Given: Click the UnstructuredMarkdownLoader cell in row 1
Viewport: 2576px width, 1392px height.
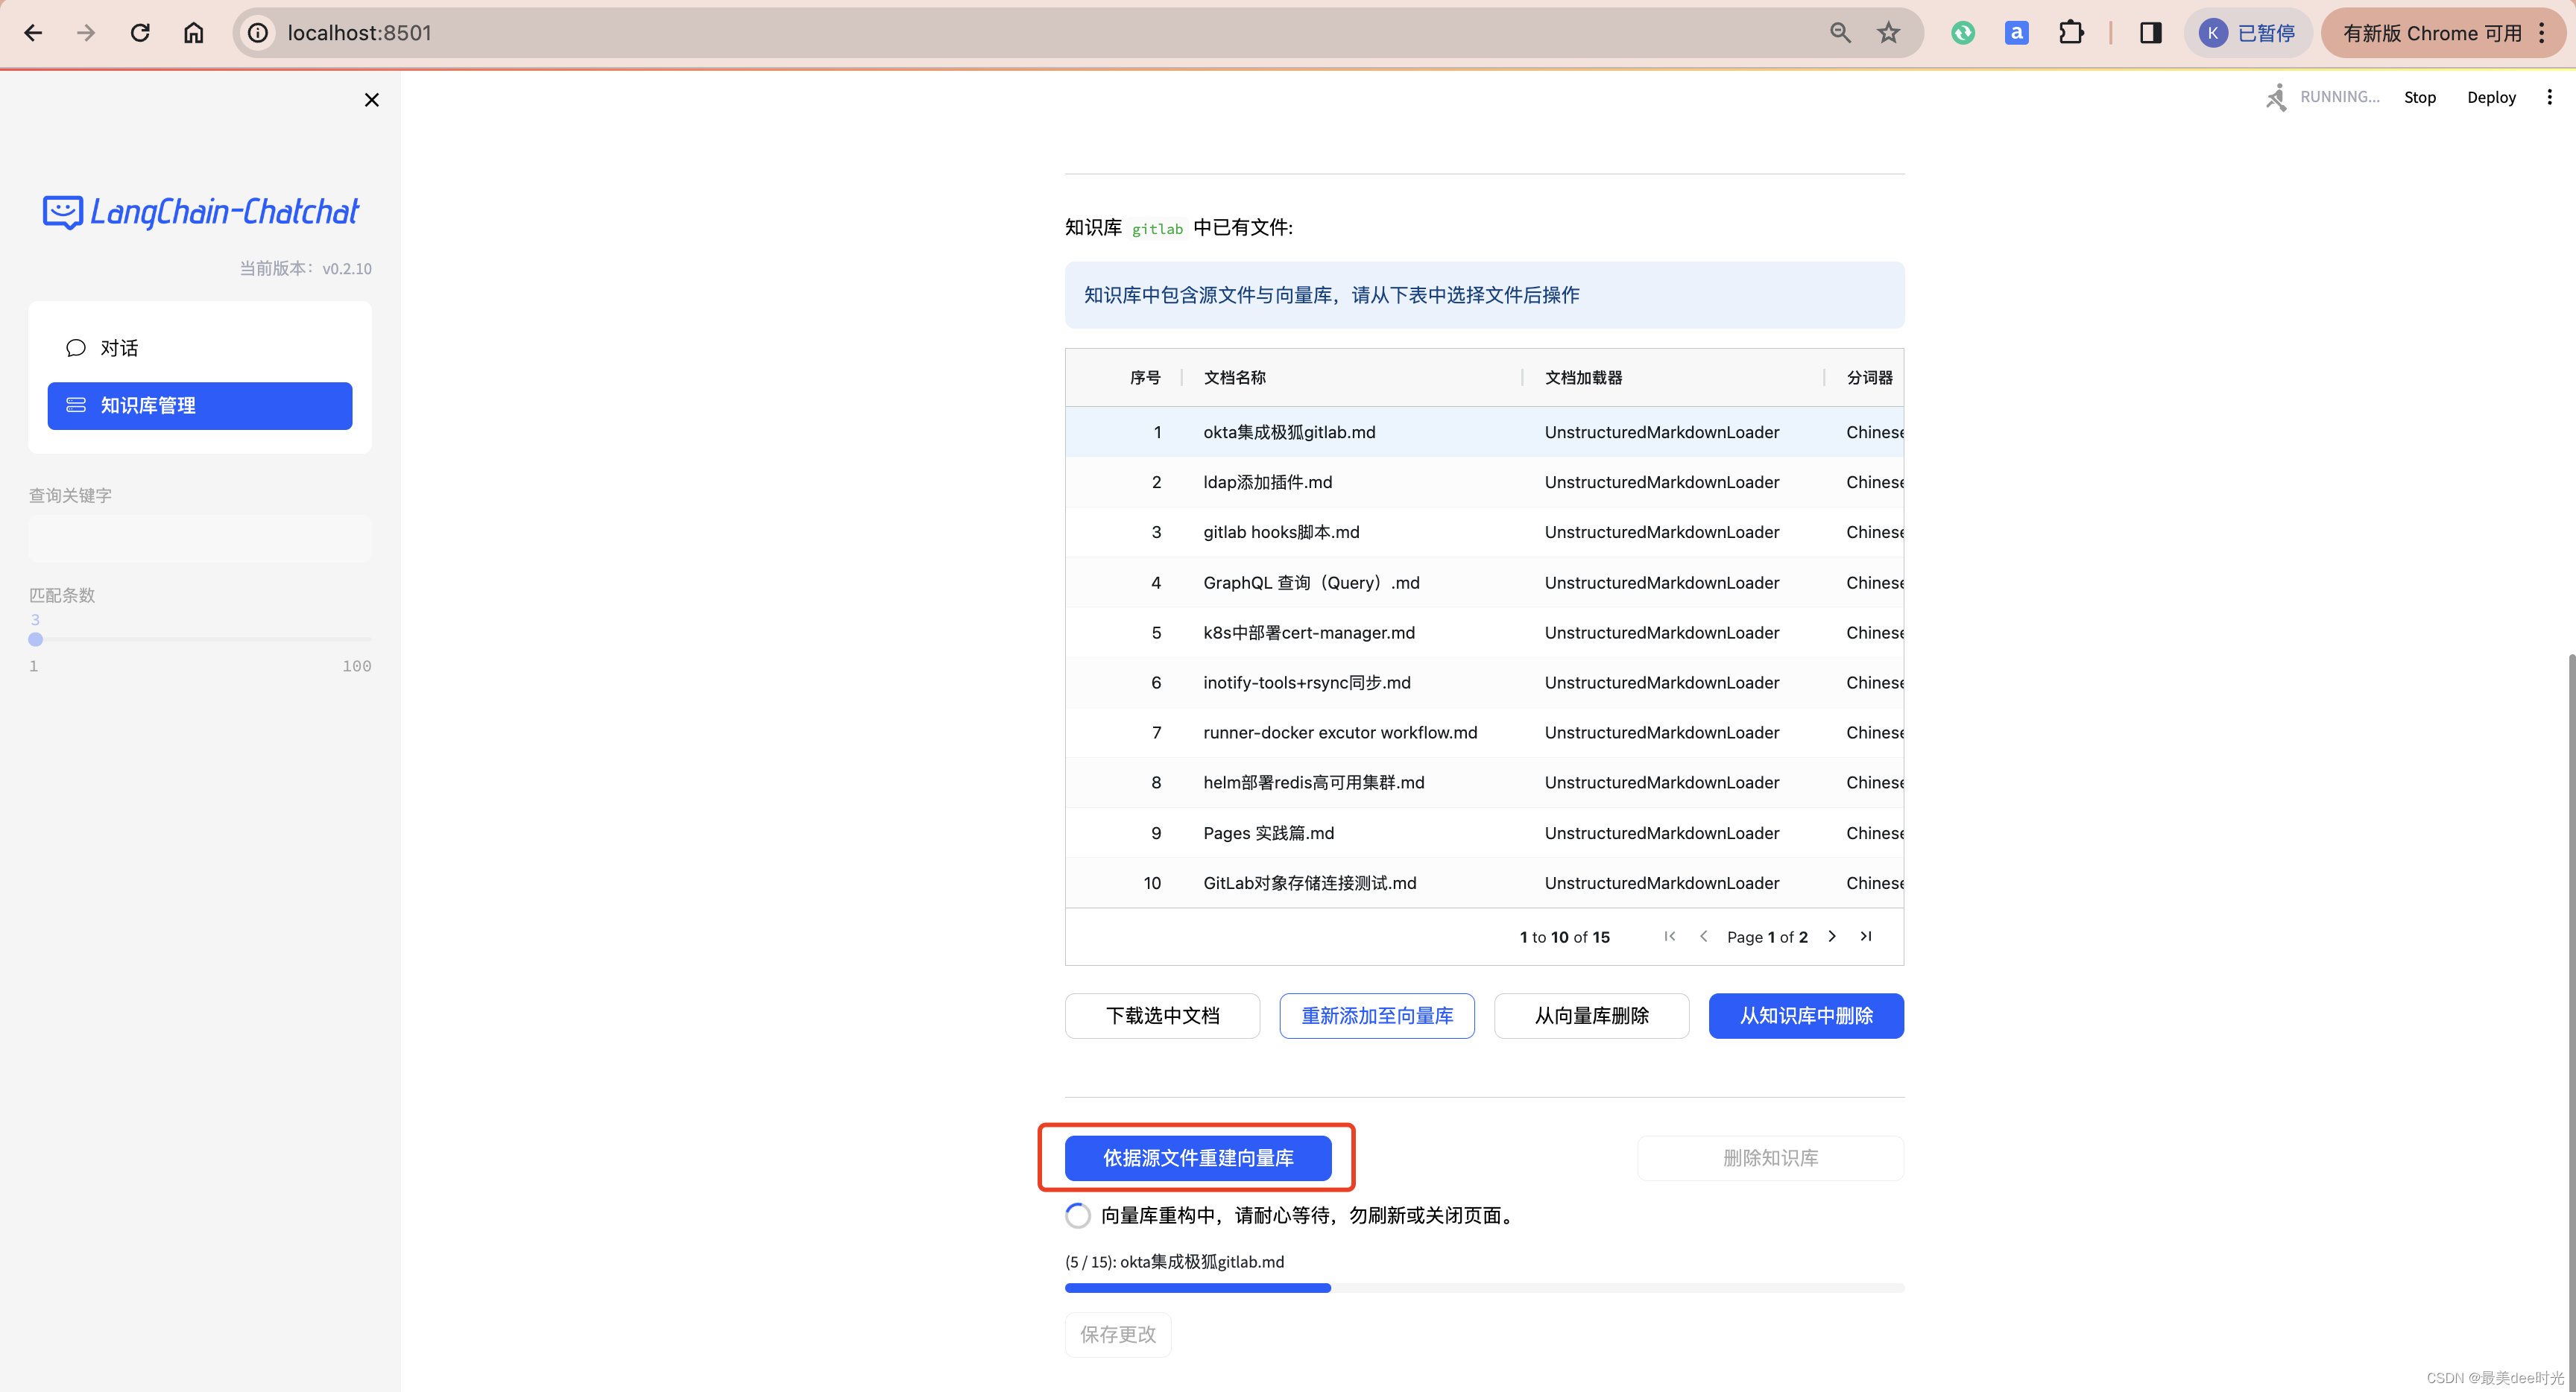Looking at the screenshot, I should click(1661, 432).
